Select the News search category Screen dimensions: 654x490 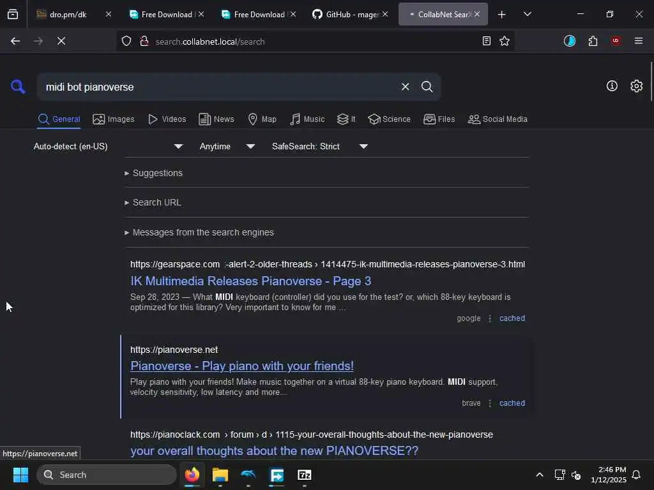(x=216, y=119)
